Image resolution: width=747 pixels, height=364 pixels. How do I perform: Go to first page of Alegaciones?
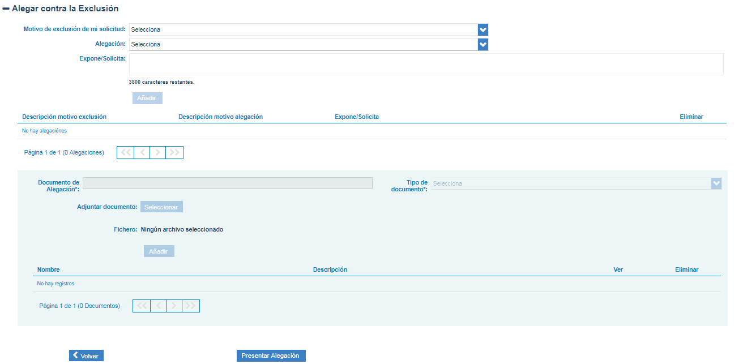(x=126, y=153)
